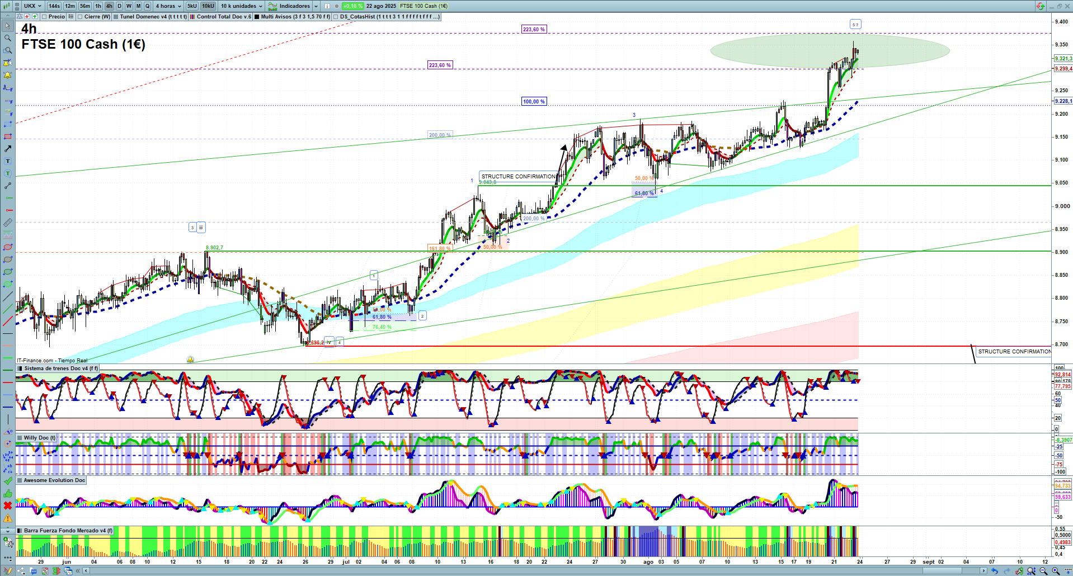
Task: Click the candlestick chart-style icon
Action: 6,6
